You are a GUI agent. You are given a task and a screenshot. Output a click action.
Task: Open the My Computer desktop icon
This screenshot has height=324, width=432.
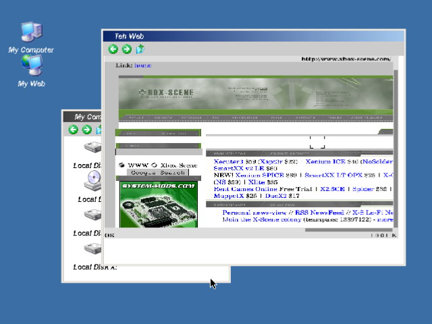(32, 32)
